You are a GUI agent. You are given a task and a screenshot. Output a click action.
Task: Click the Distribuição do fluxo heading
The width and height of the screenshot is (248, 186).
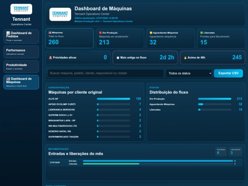tap(169, 92)
